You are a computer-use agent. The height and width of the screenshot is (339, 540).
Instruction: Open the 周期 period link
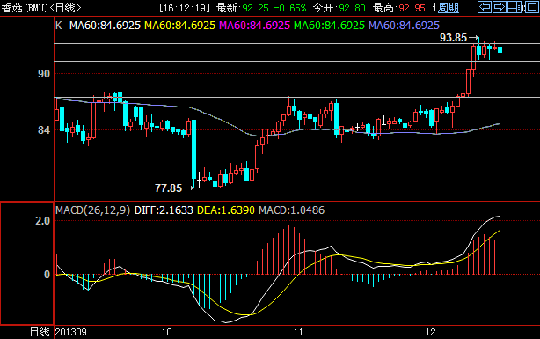tap(449, 8)
